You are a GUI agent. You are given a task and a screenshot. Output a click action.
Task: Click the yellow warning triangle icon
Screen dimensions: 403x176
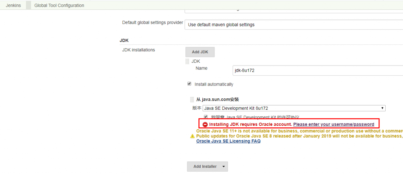pos(192,136)
